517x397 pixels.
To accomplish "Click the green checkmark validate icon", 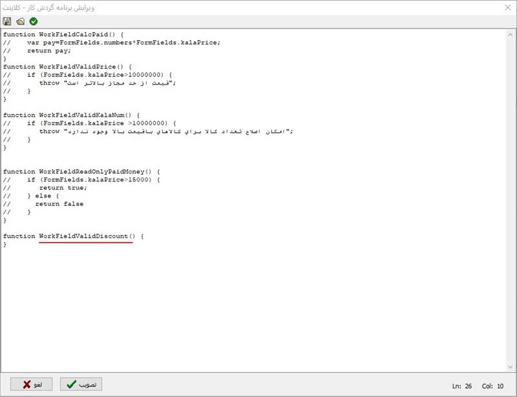I will pos(34,21).
